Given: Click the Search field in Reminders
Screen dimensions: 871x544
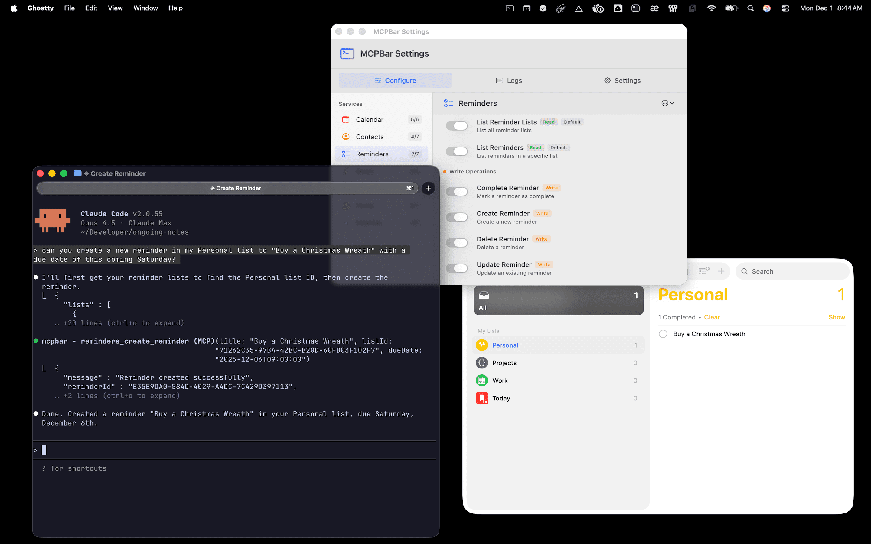Looking at the screenshot, I should tap(792, 271).
